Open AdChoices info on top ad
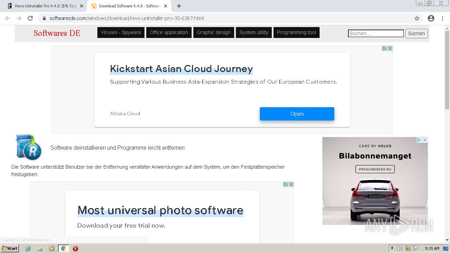450x253 pixels. pos(385,48)
